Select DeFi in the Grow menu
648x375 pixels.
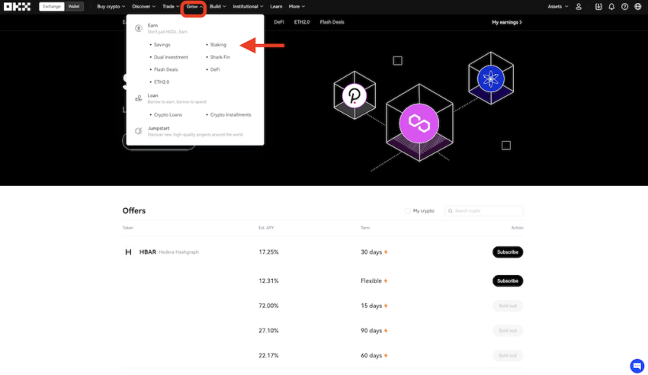pos(215,69)
